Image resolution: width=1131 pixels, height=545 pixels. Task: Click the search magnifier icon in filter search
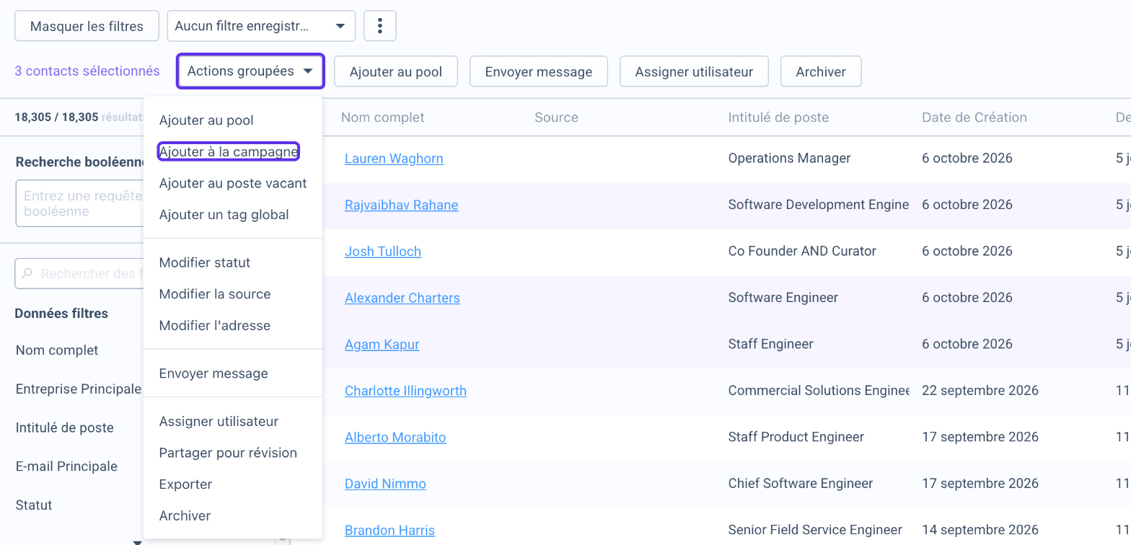(28, 274)
